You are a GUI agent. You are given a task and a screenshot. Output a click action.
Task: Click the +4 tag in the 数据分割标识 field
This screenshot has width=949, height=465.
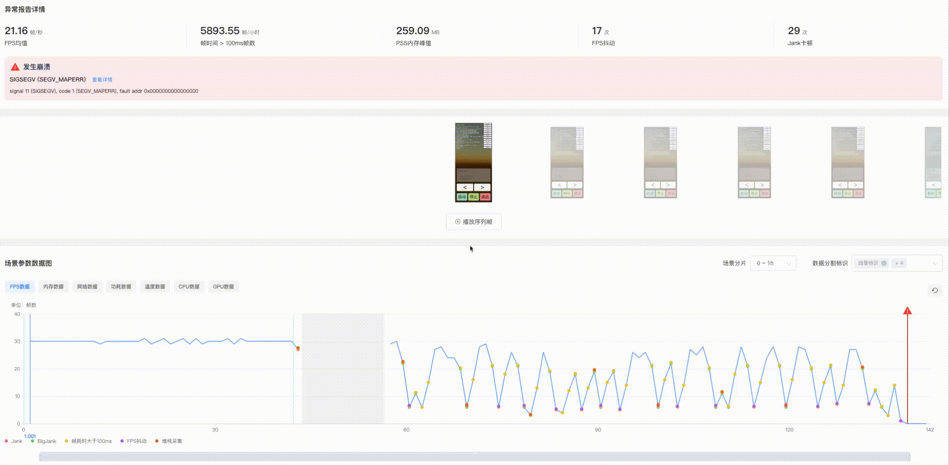[x=899, y=263]
